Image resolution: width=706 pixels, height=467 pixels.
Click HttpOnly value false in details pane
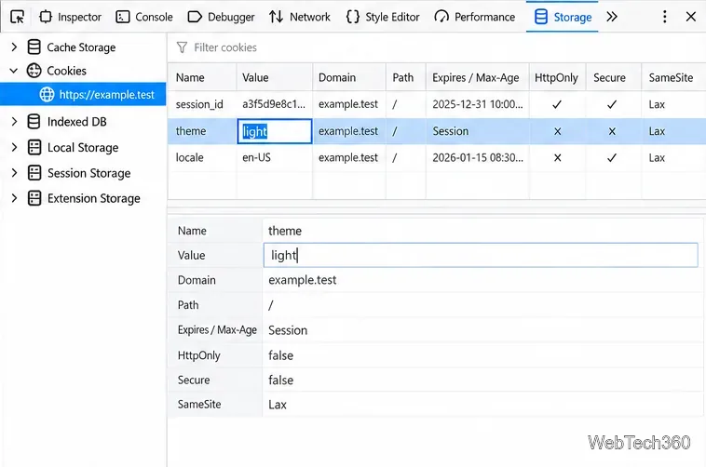pyautogui.click(x=281, y=356)
